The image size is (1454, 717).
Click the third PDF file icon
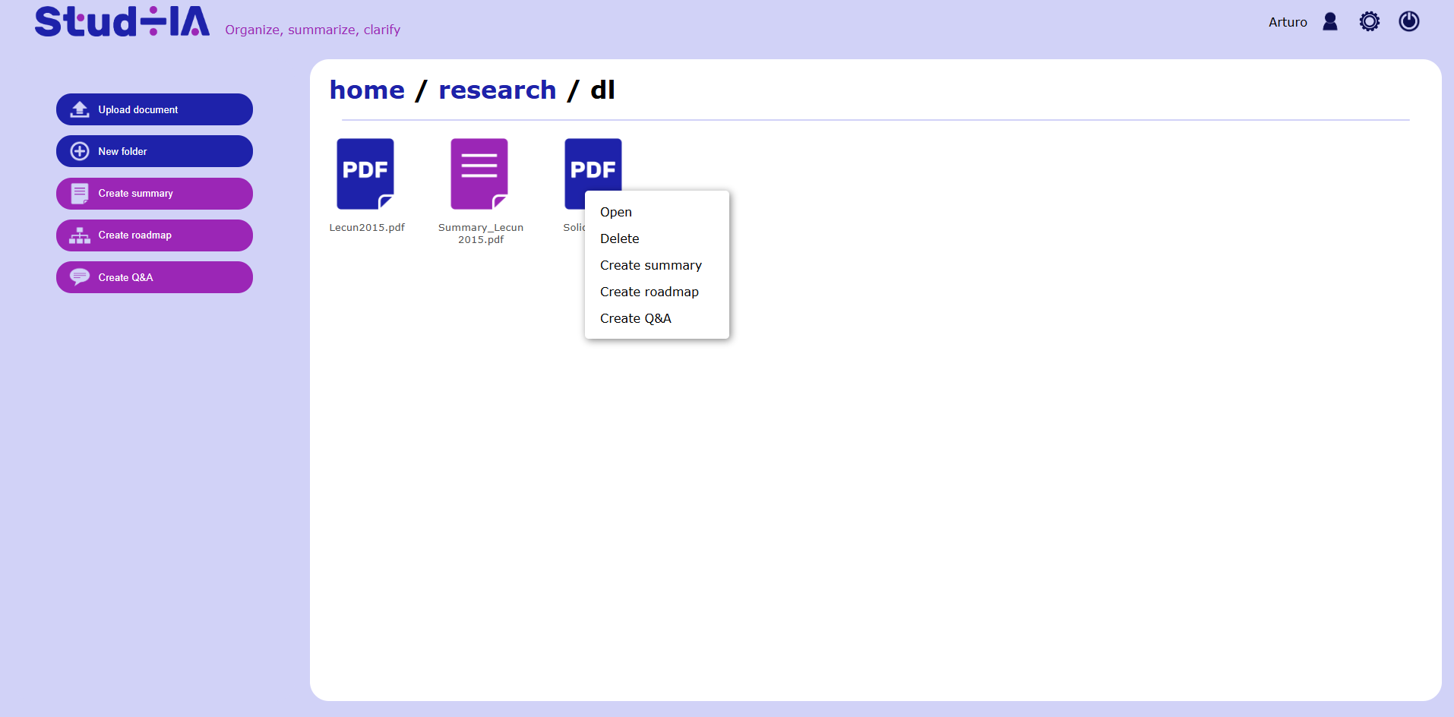click(593, 165)
